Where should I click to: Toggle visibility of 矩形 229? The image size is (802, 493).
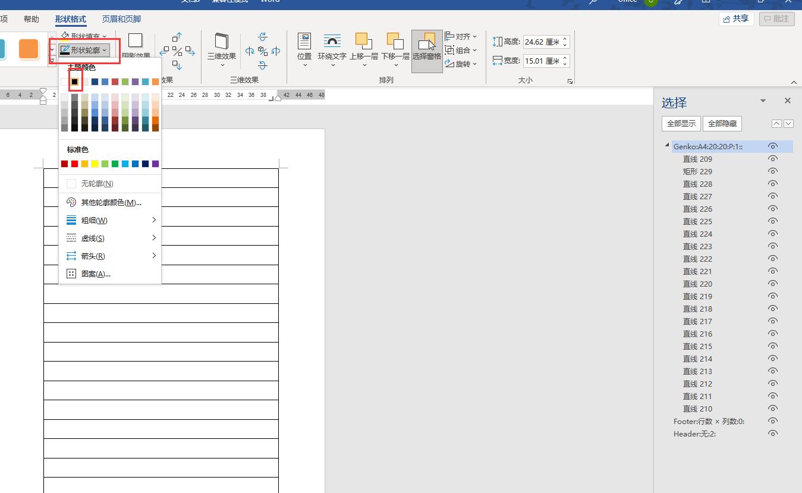[x=772, y=171]
